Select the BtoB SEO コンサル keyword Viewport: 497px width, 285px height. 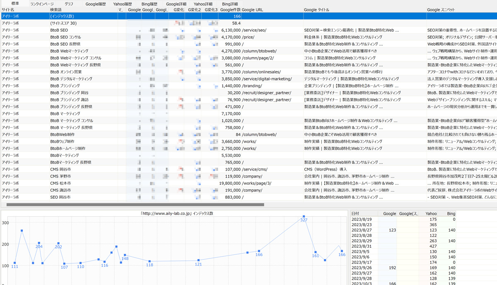coord(65,37)
